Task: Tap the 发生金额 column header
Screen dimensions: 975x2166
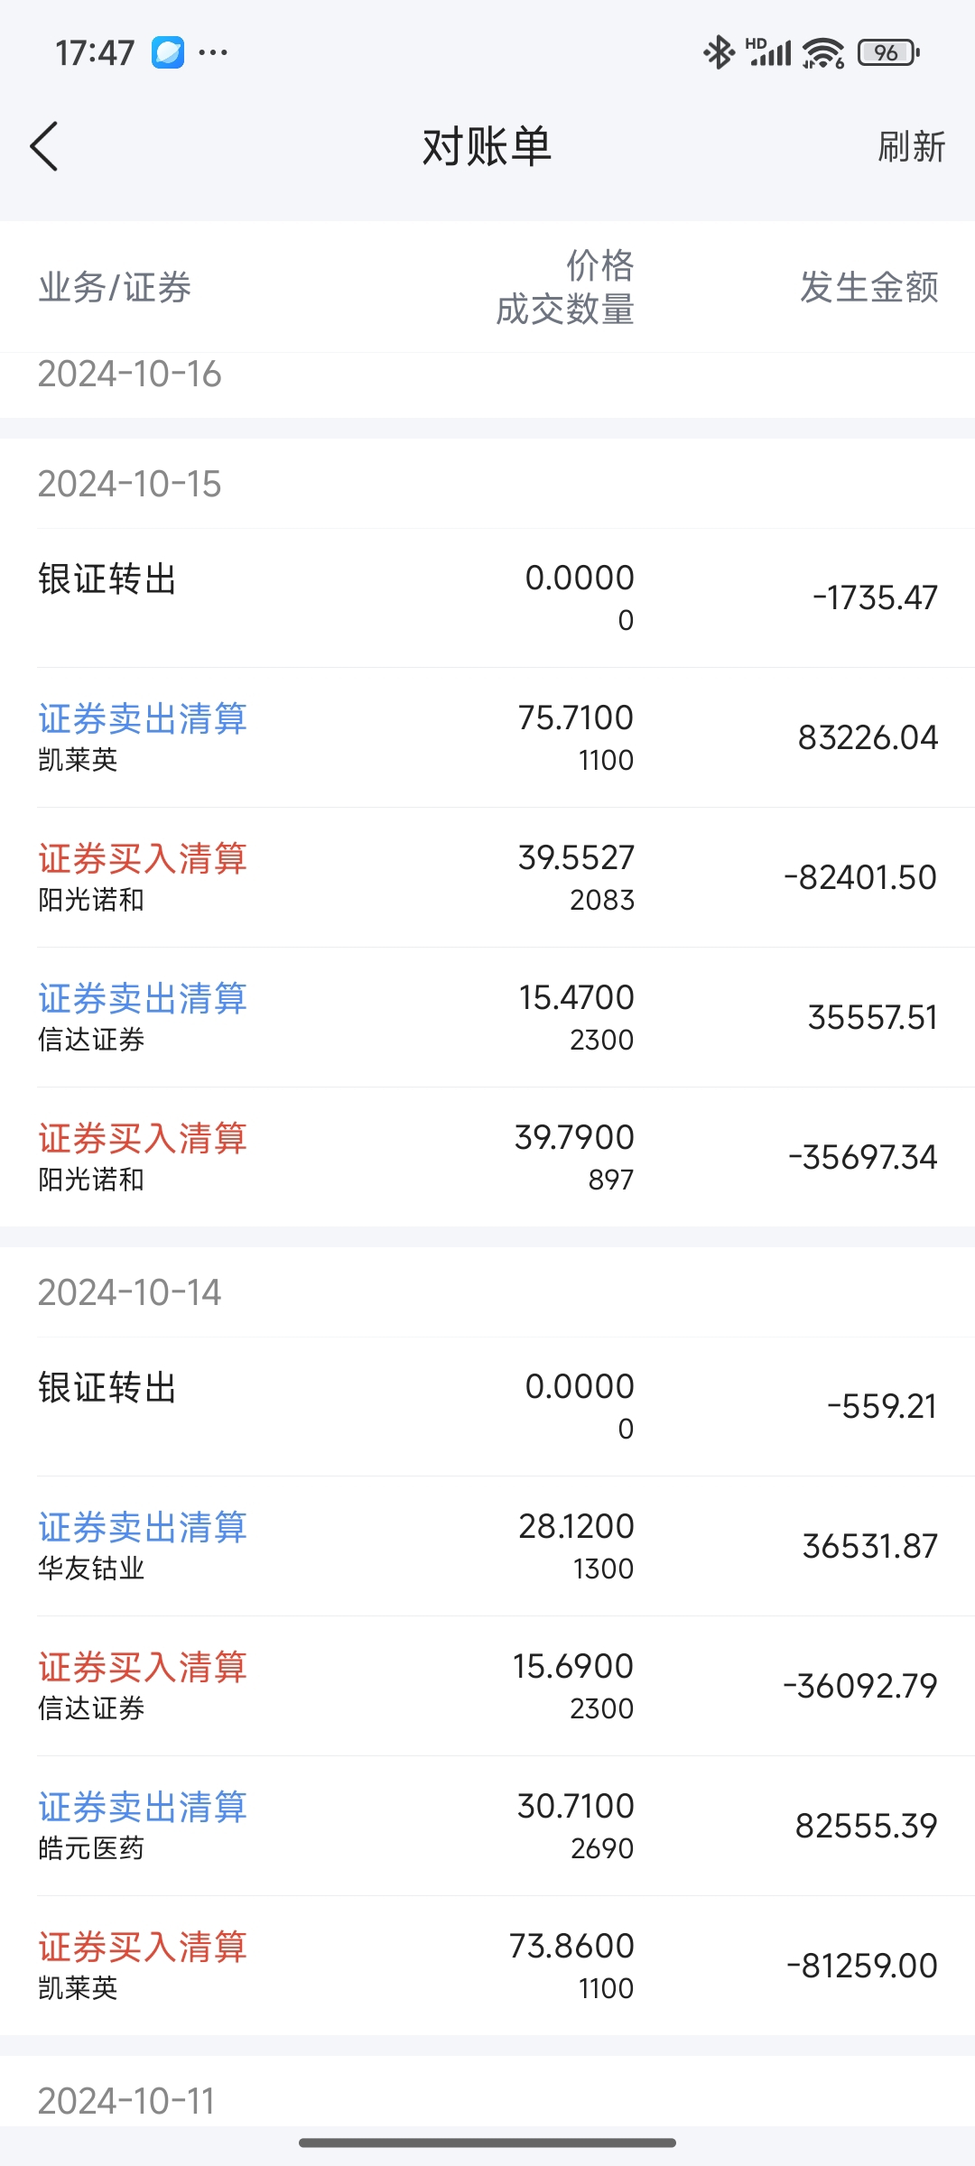Action: [x=868, y=287]
